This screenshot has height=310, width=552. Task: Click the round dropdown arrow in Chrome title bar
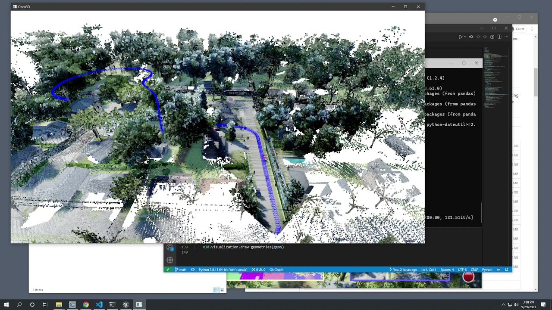click(x=495, y=19)
